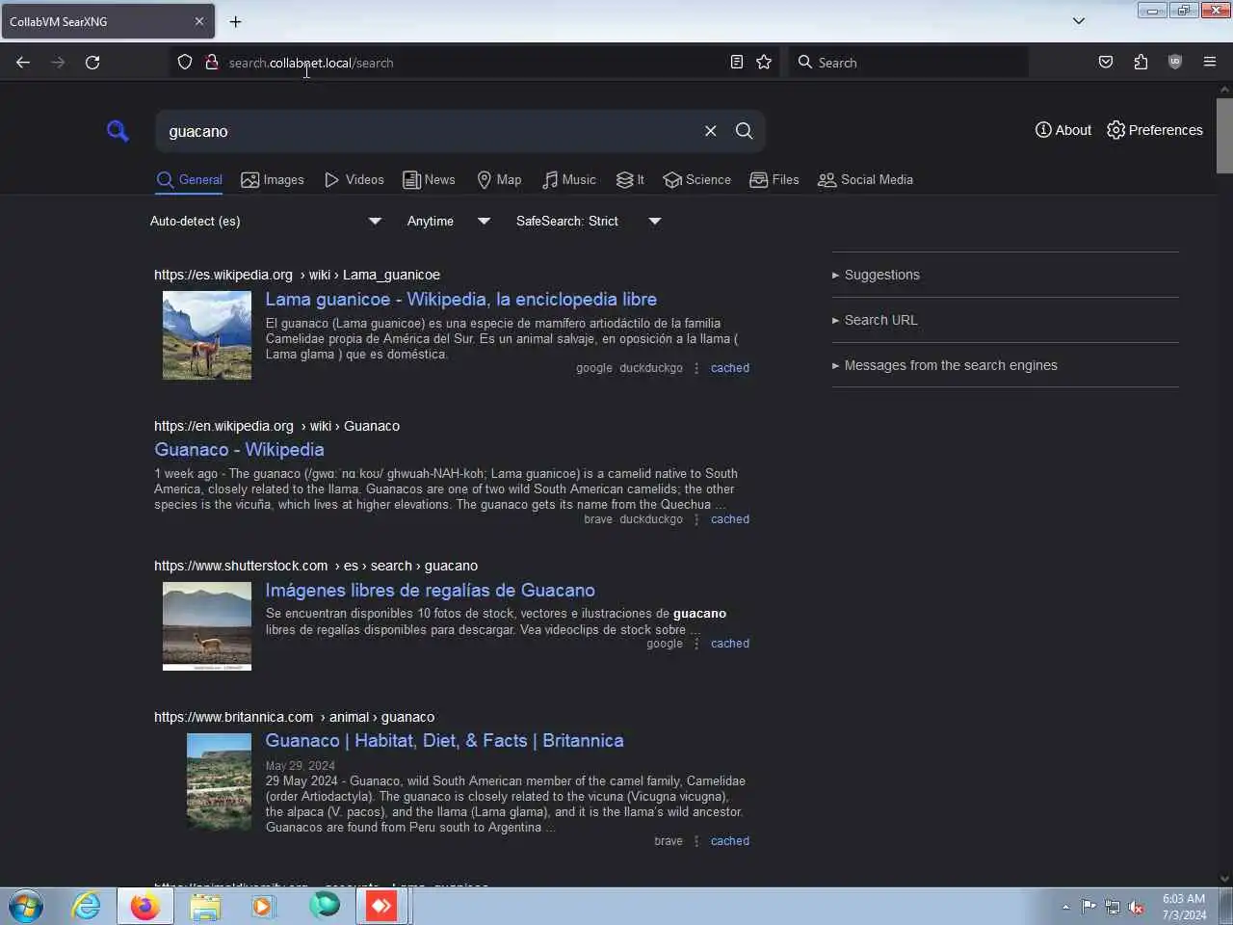The width and height of the screenshot is (1233, 925).
Task: Open the Windows Start menu
Action: tap(26, 907)
